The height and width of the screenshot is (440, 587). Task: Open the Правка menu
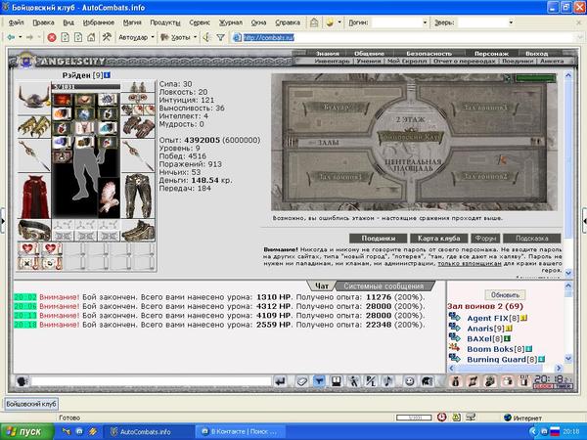click(43, 22)
